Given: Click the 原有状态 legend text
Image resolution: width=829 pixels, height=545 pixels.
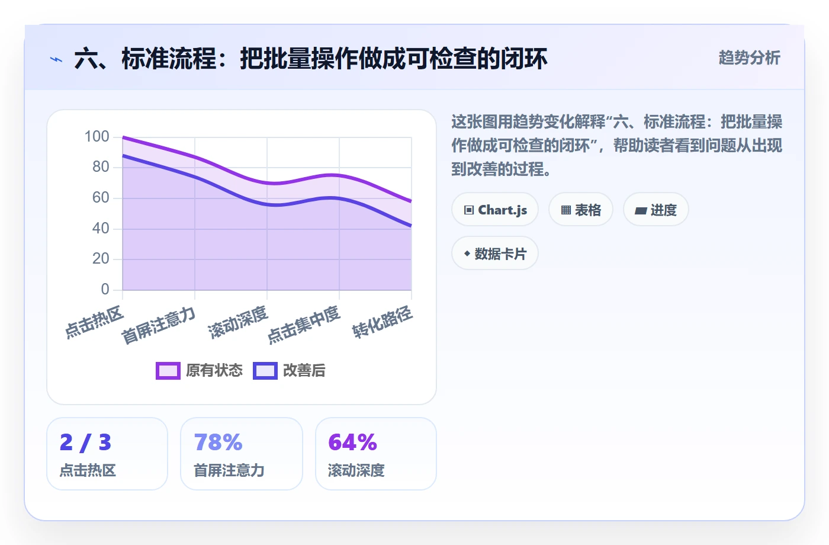Looking at the screenshot, I should click(x=214, y=371).
